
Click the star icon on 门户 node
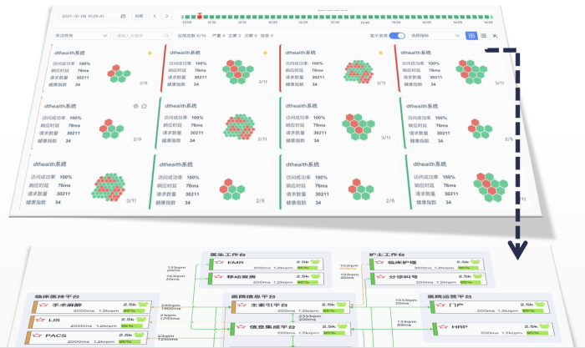click(440, 305)
